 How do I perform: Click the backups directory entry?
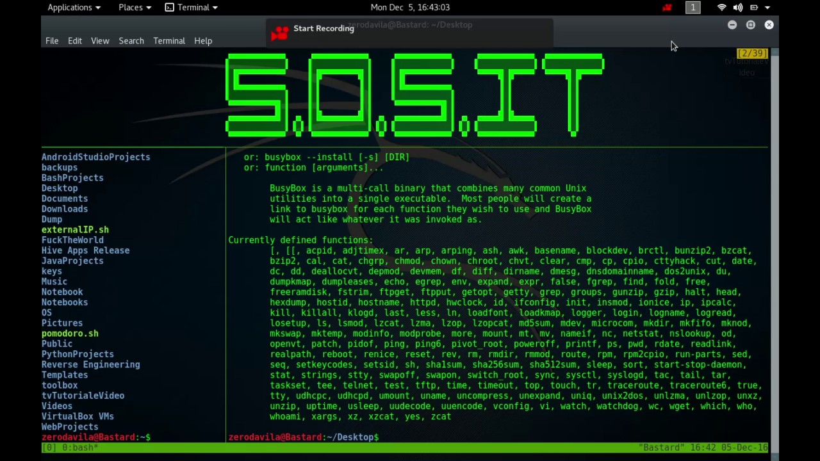[x=60, y=167]
